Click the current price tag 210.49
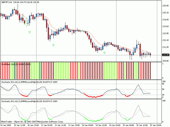This screenshot has height=127, width=170. tap(165, 55)
